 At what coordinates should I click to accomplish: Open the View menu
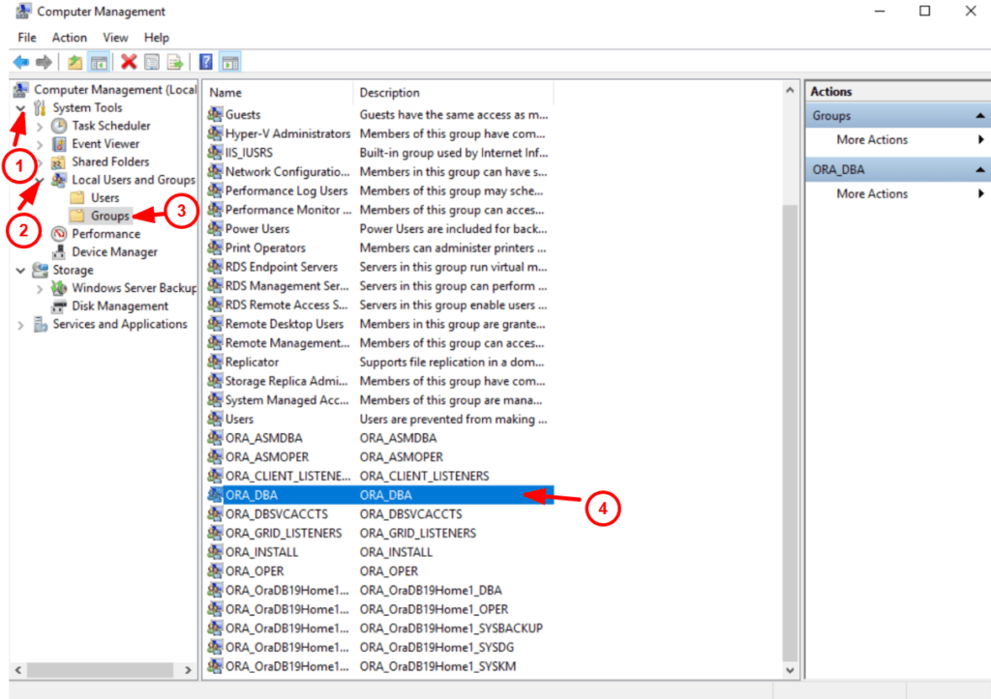tap(116, 38)
